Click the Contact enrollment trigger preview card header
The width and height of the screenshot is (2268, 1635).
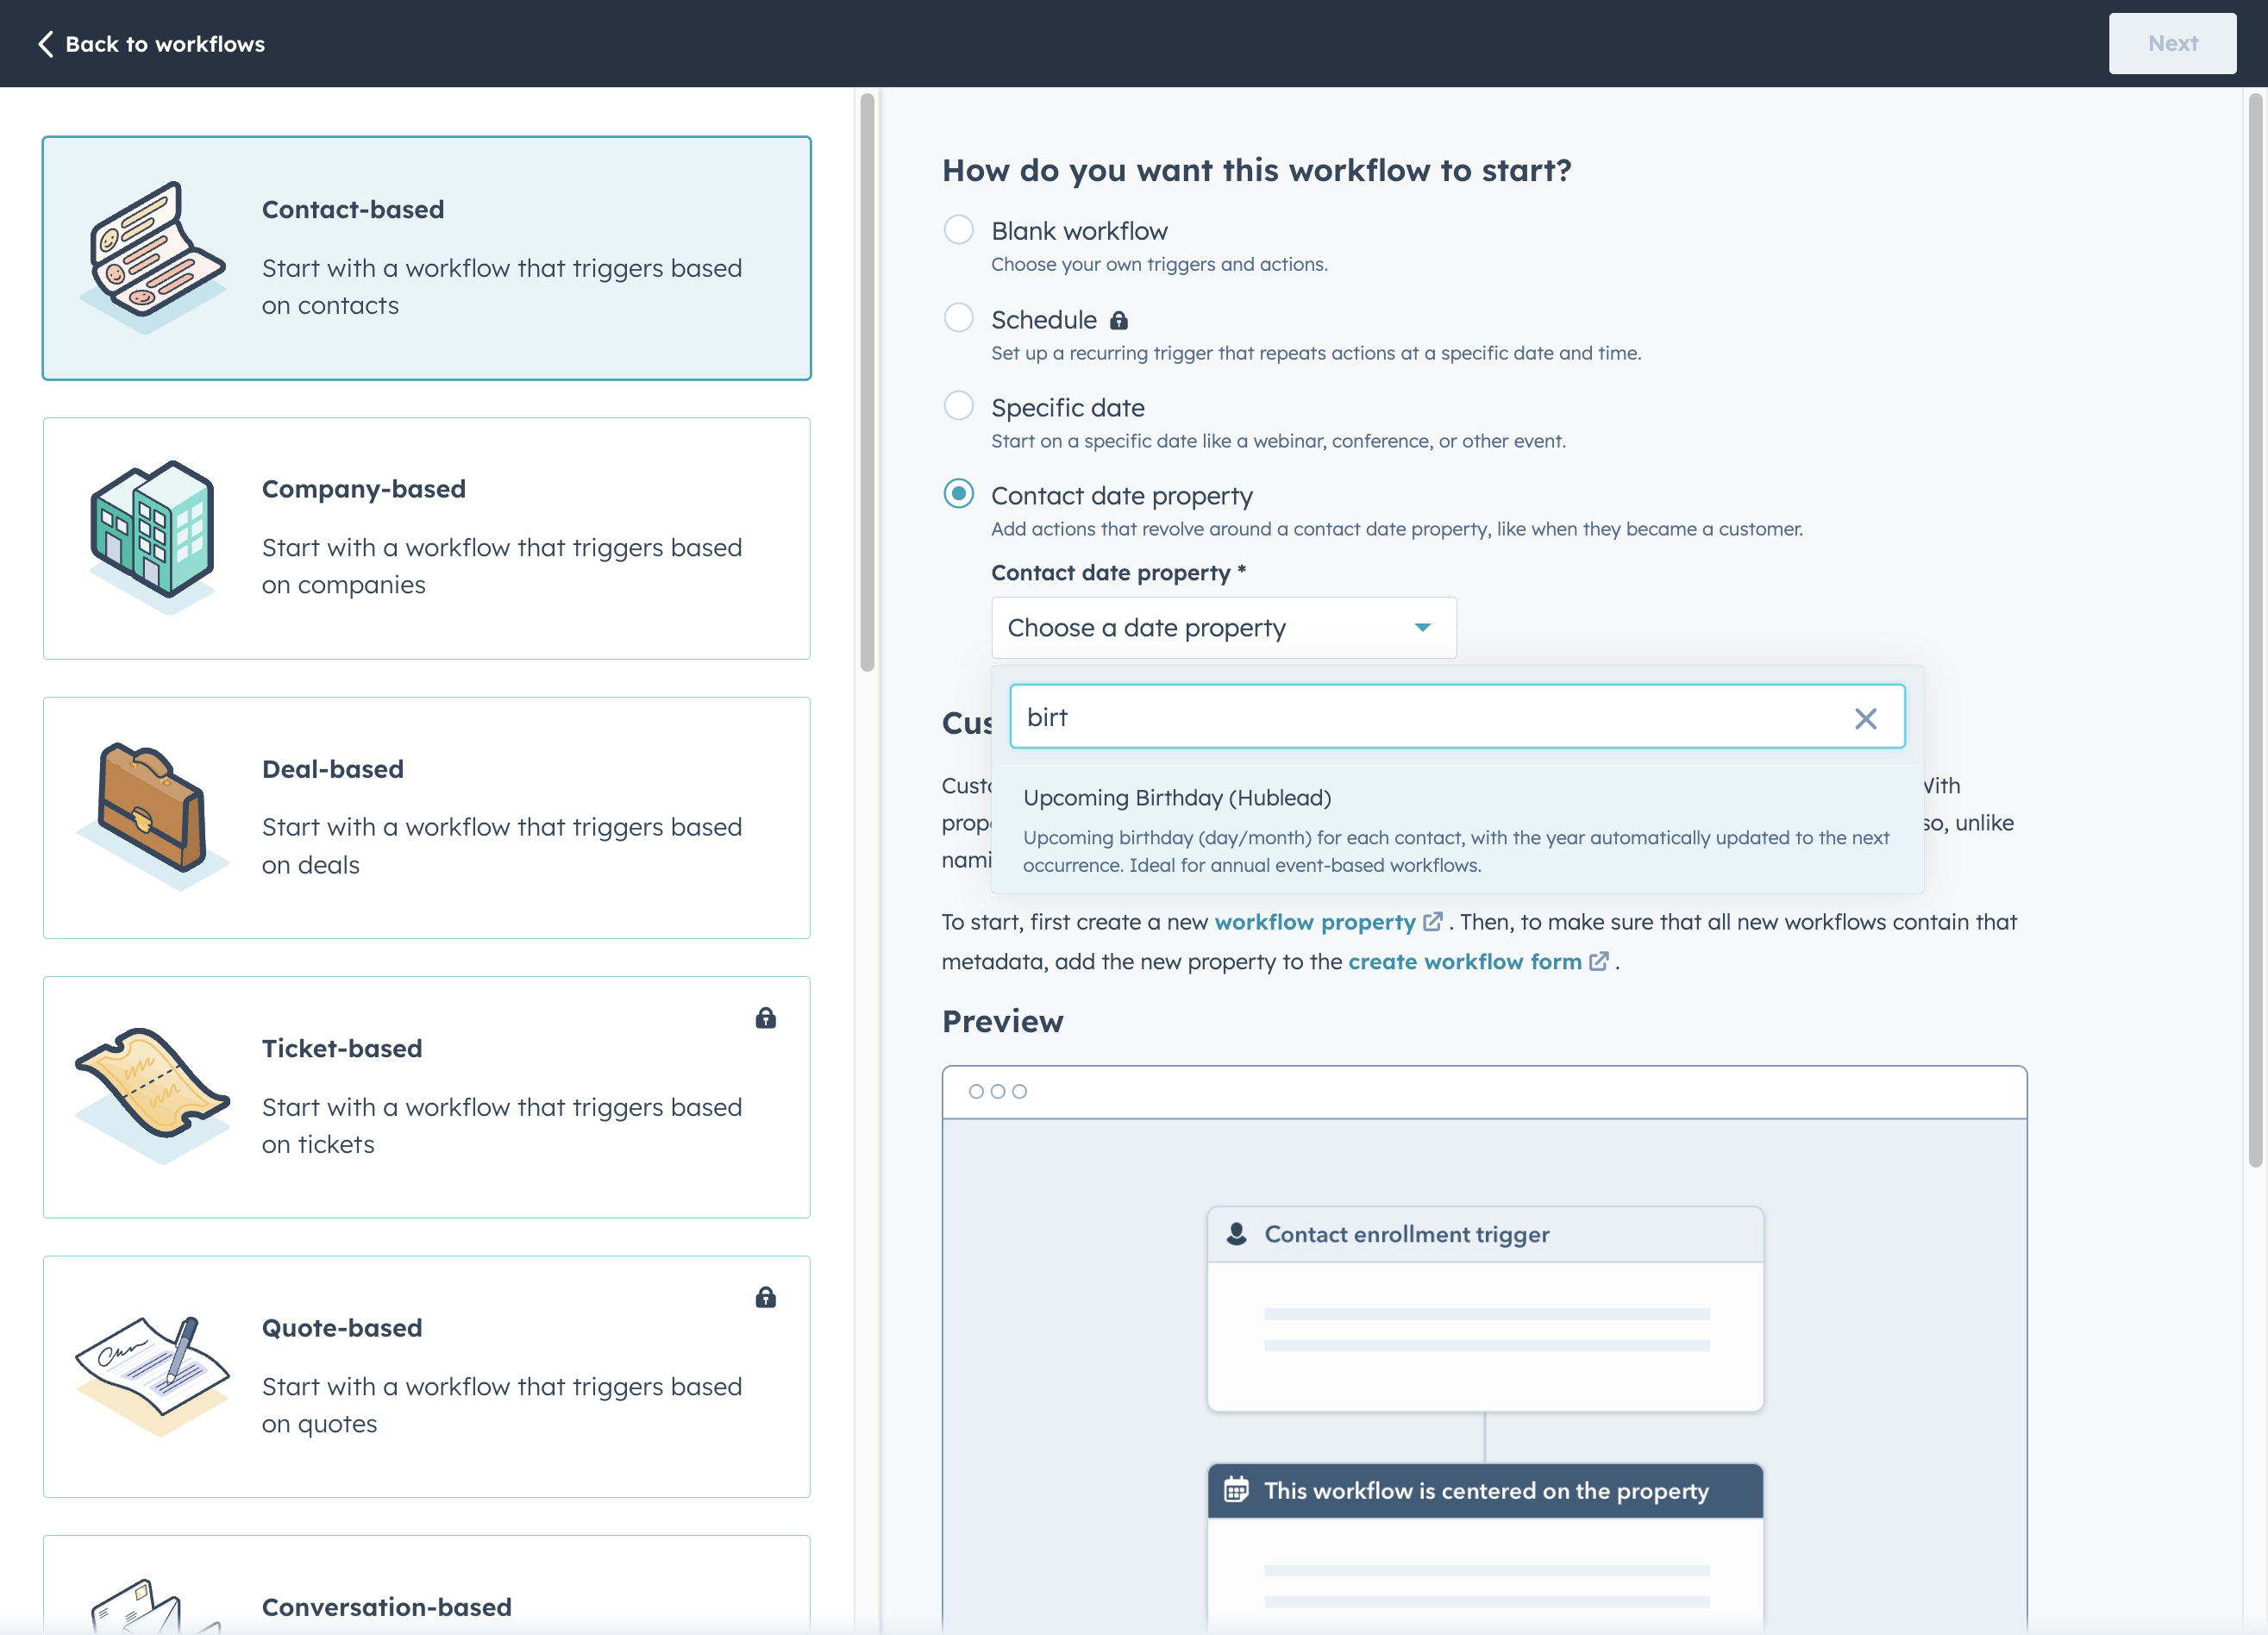1485,1234
